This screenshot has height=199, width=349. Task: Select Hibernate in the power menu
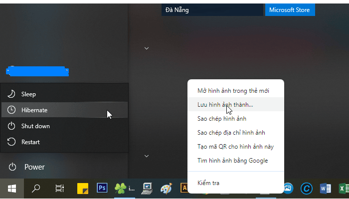64,110
